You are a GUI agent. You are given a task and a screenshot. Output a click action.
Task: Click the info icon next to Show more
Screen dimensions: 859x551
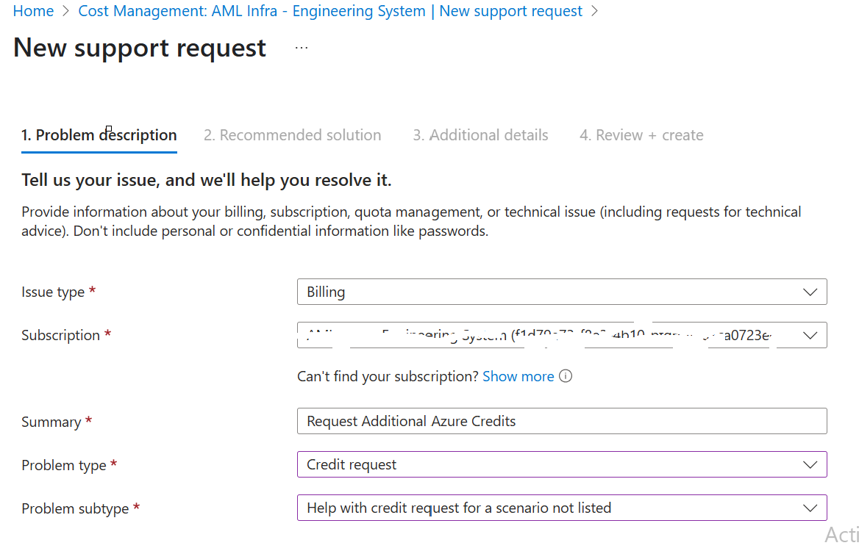[566, 376]
